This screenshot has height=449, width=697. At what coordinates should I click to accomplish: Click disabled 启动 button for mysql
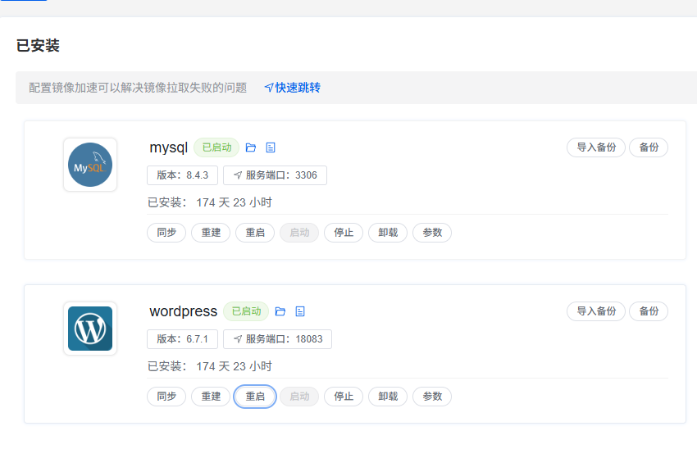point(299,233)
